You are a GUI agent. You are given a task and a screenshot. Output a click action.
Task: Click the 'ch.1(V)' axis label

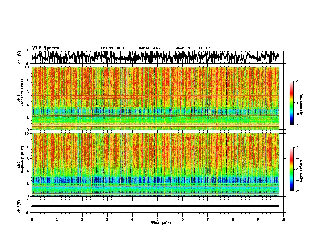(x=19, y=57)
